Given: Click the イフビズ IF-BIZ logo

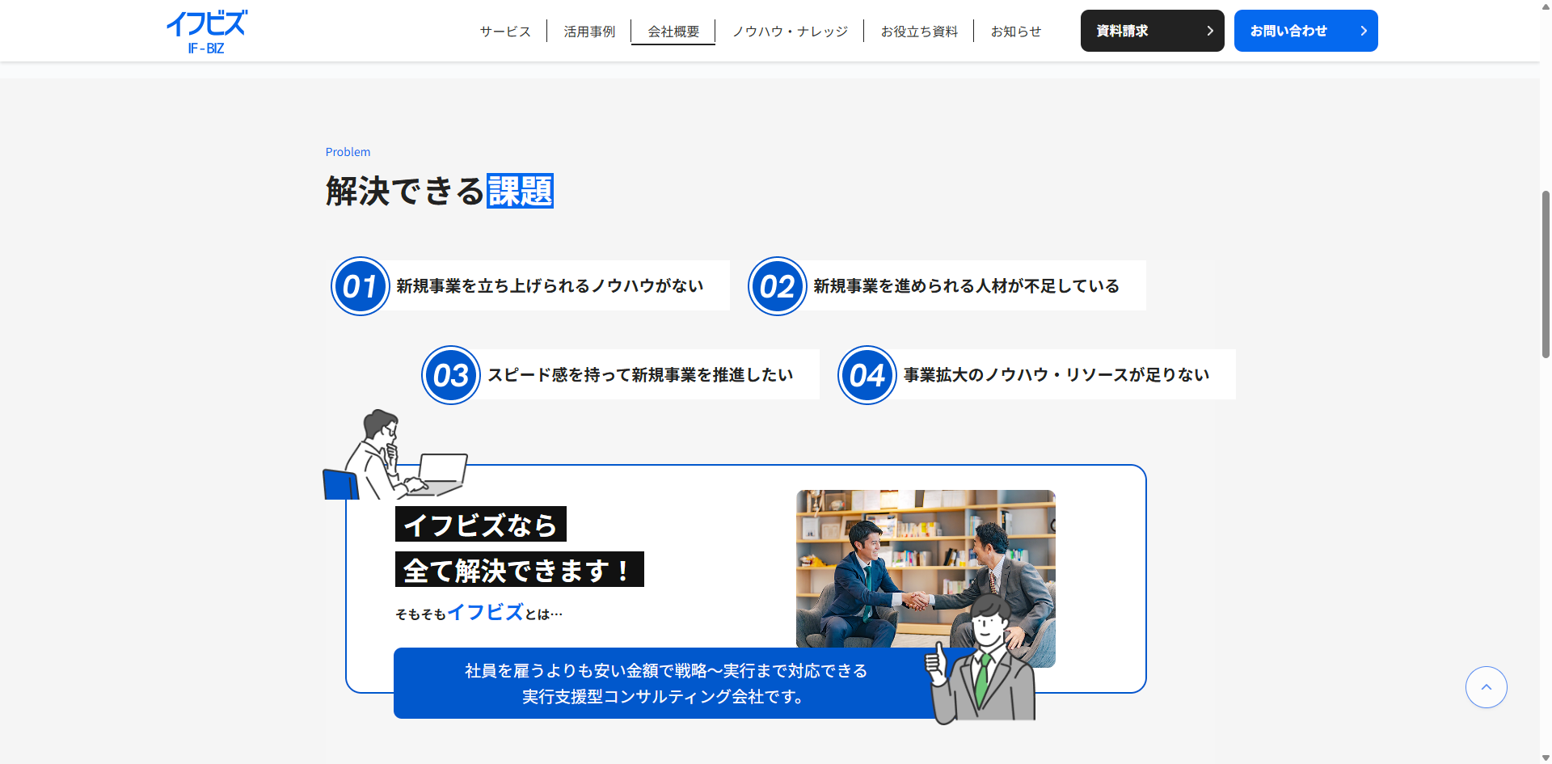Looking at the screenshot, I should pyautogui.click(x=206, y=32).
